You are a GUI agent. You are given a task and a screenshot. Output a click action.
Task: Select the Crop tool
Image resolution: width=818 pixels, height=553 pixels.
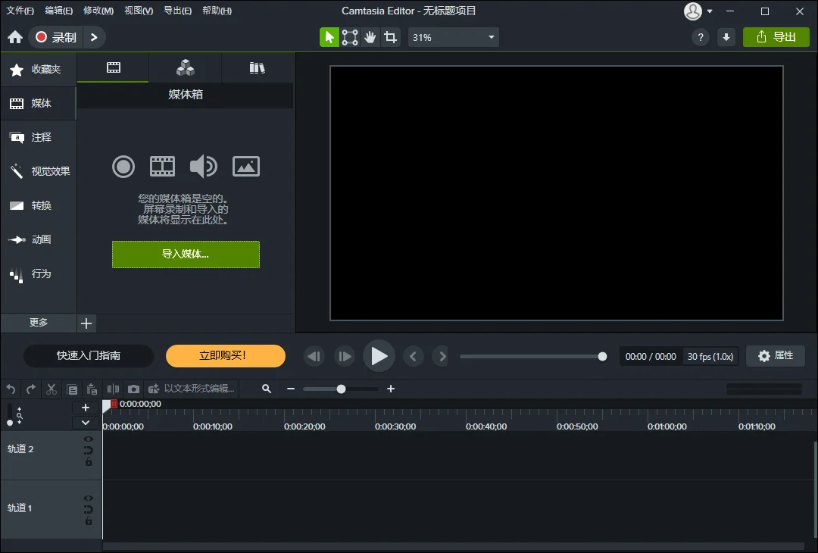tap(390, 37)
